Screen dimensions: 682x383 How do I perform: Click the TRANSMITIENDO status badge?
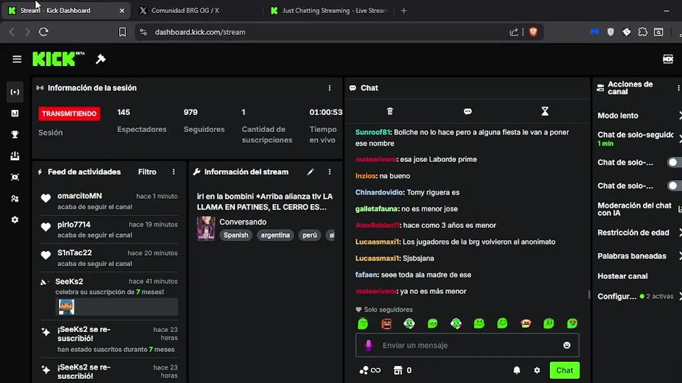[69, 113]
